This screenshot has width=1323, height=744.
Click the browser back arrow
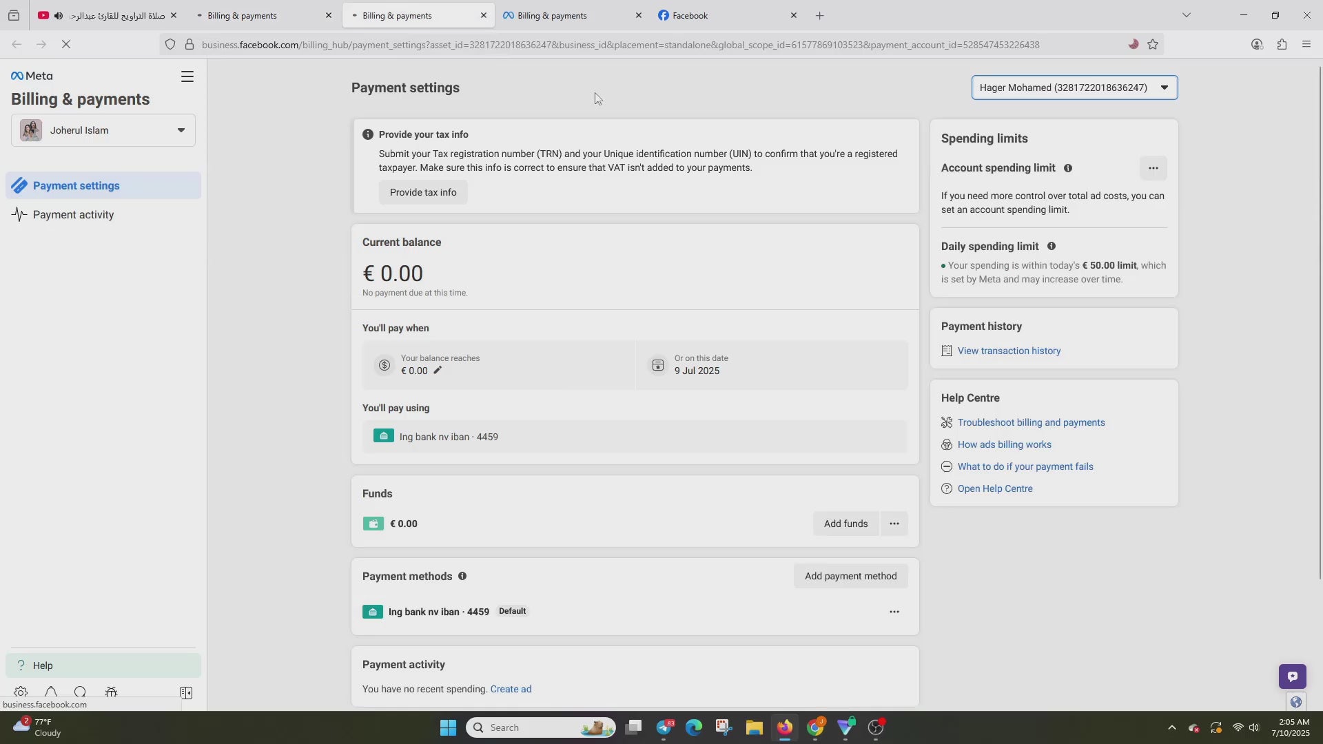tap(17, 44)
